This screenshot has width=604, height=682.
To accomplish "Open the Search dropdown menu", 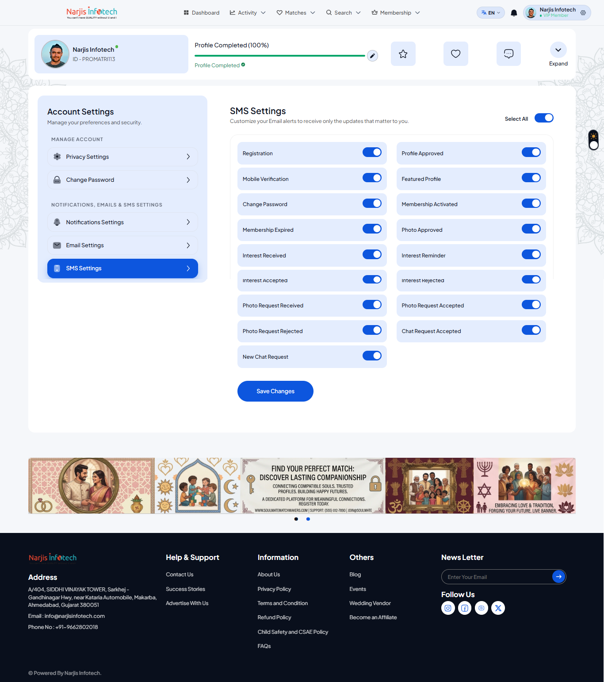I will tap(343, 13).
